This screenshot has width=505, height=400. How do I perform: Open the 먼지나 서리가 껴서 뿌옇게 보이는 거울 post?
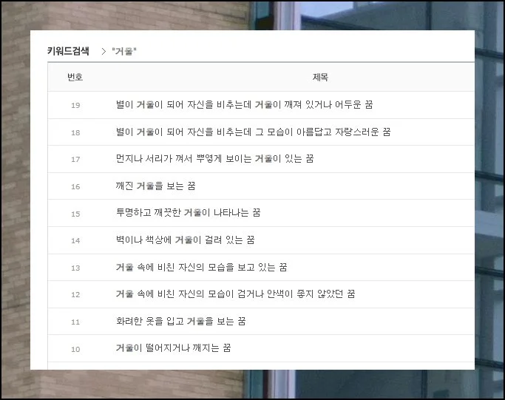click(x=214, y=159)
